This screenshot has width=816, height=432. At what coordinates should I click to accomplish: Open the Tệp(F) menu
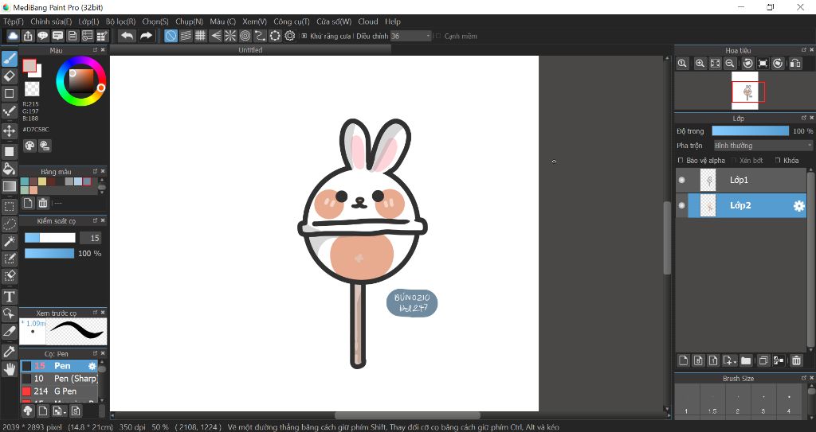(14, 21)
